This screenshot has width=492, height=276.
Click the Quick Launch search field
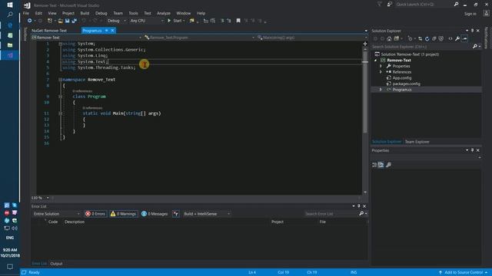pyautogui.click(x=424, y=5)
